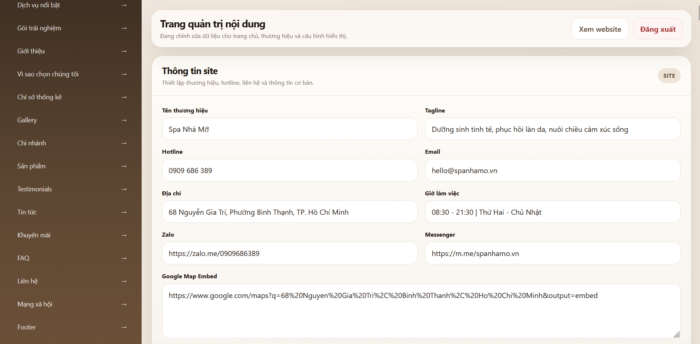
Task: Open the Giới thiệu sidebar section
Action: point(31,51)
